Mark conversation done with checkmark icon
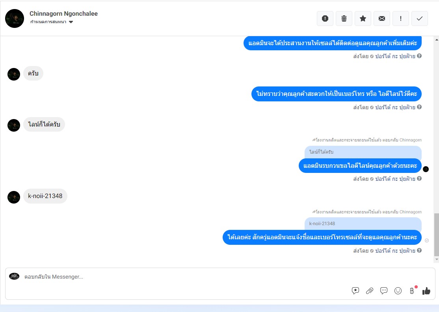439x312 pixels. (x=419, y=18)
